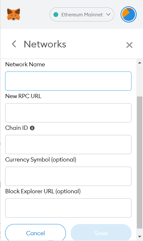Viewport: 143px width, 241px height.
Task: Click the green network status dot
Action: pos(56,15)
